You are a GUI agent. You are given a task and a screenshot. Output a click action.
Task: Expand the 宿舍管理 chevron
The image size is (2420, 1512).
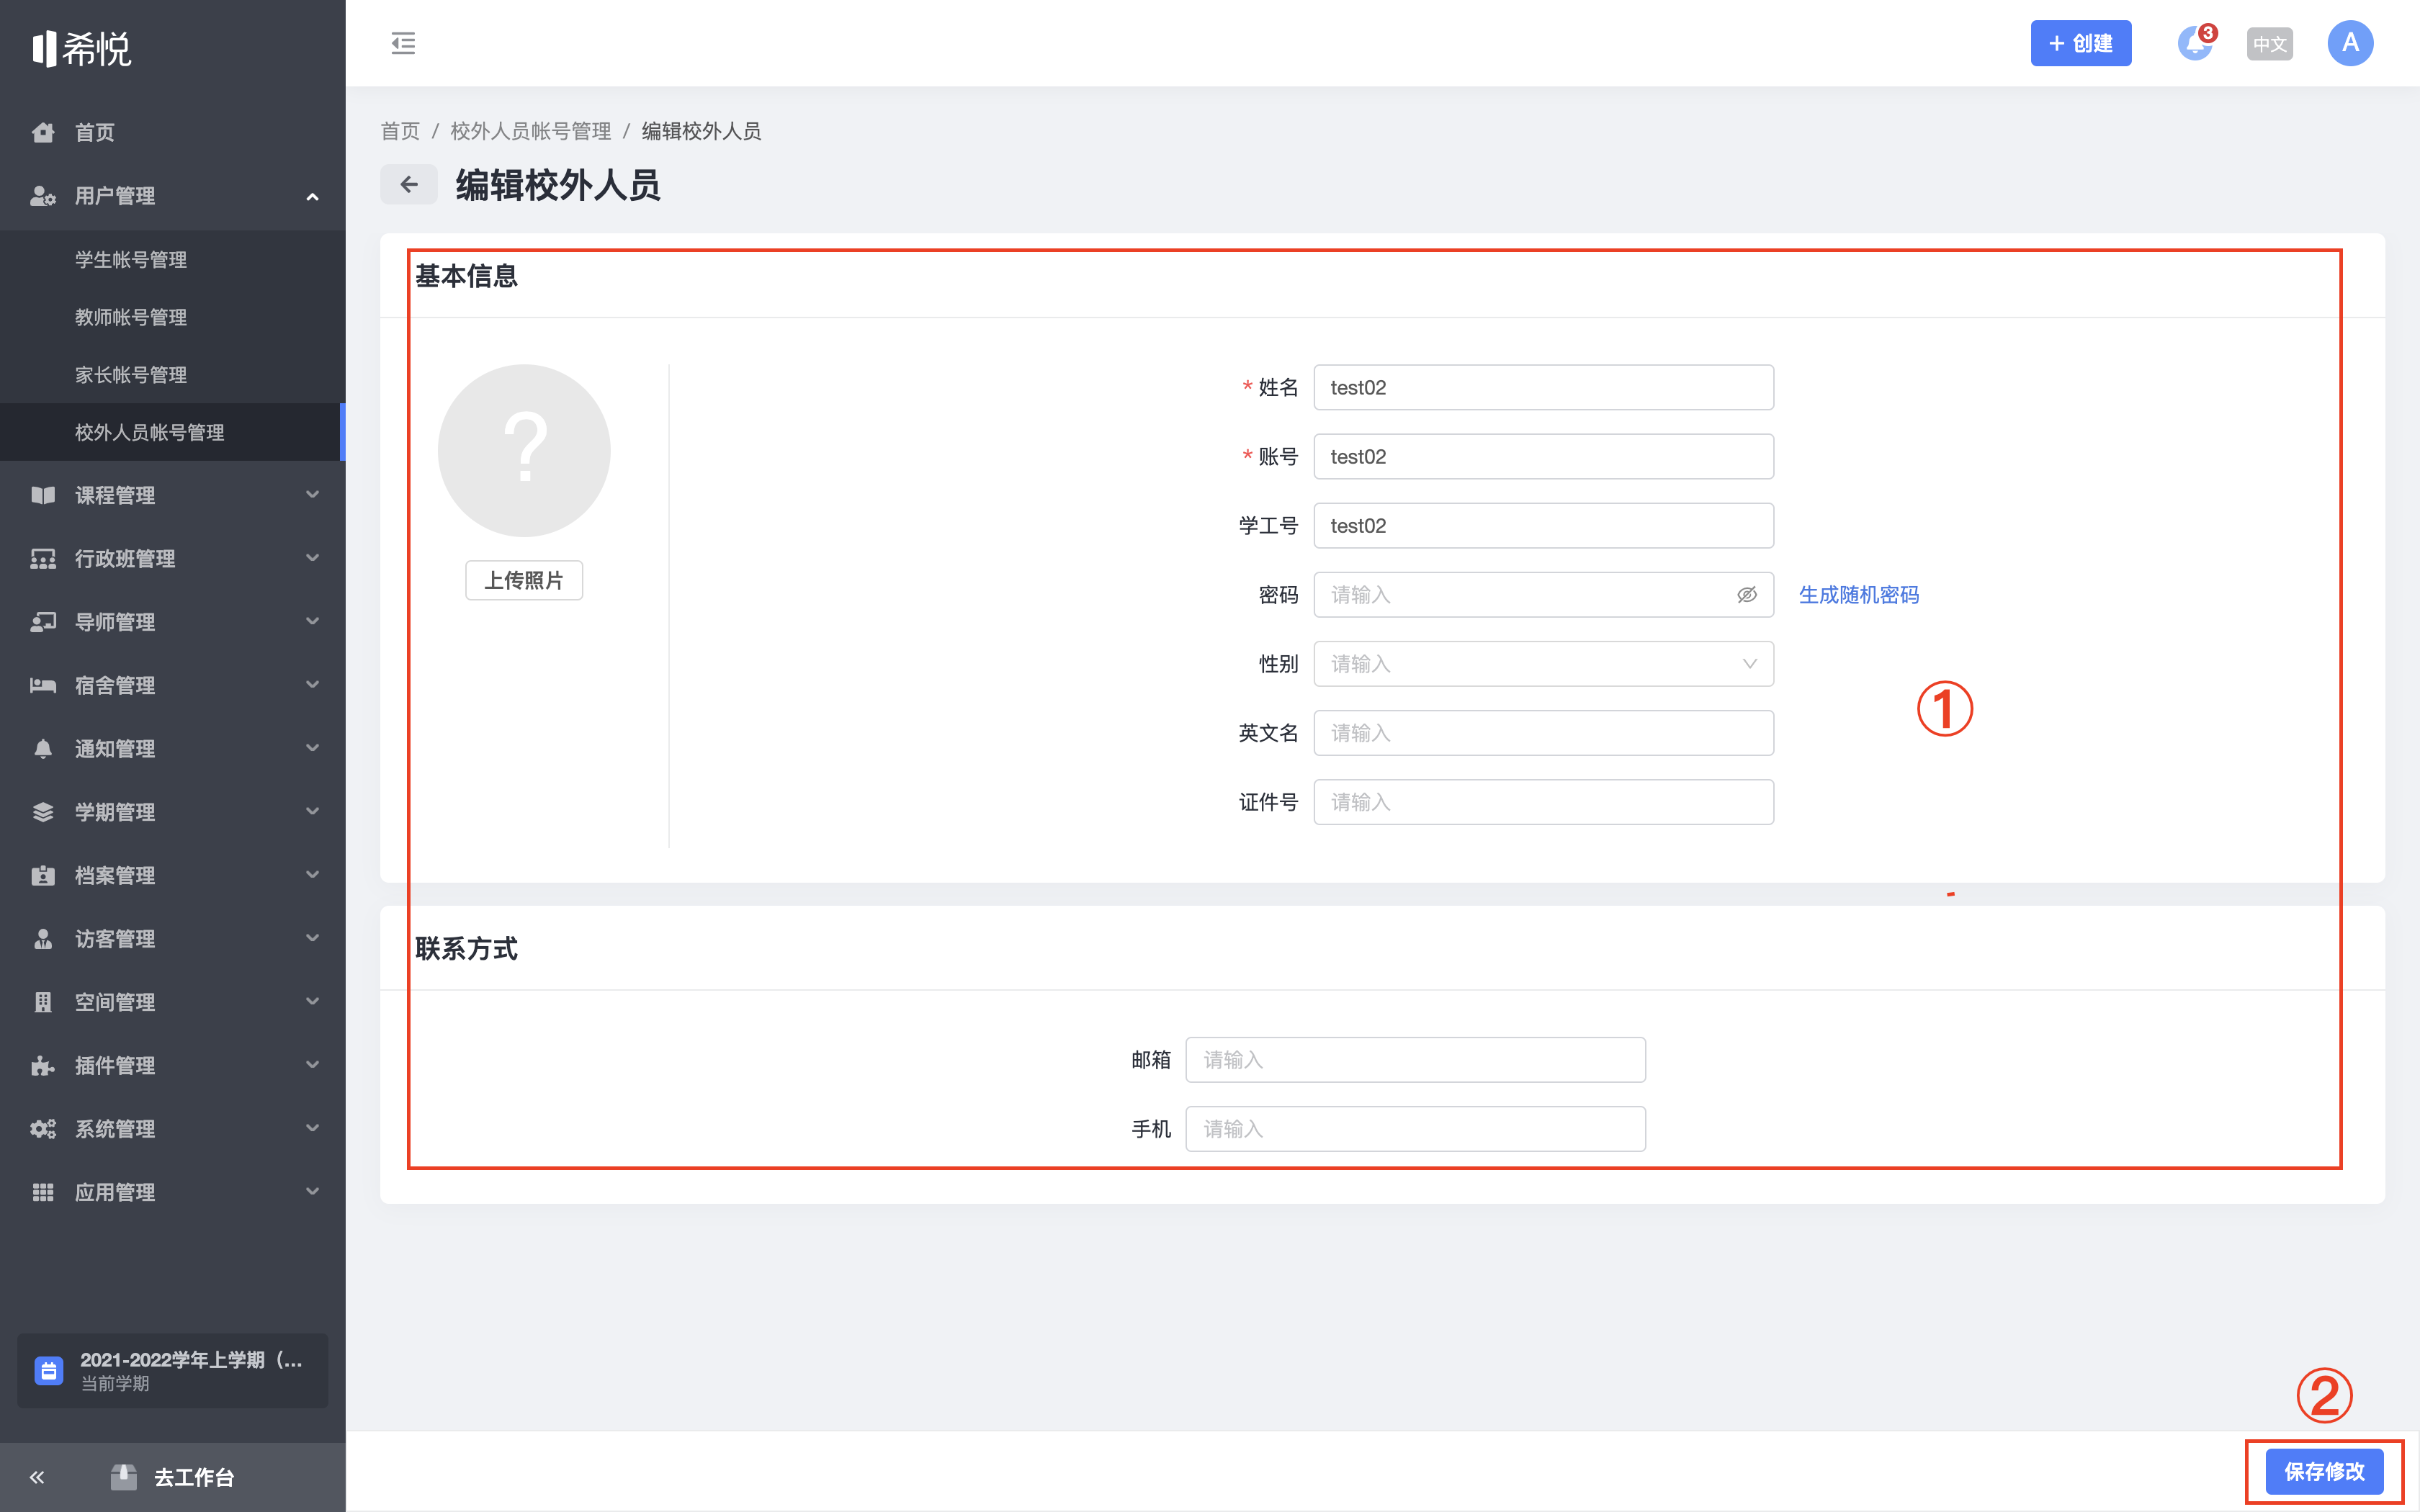point(312,685)
